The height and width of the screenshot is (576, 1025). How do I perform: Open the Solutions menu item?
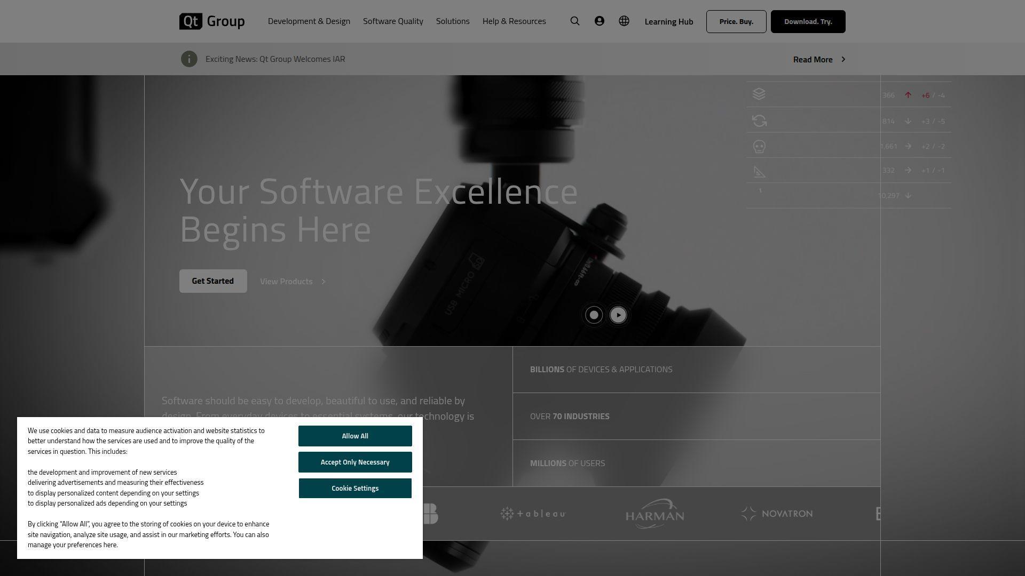click(x=452, y=21)
